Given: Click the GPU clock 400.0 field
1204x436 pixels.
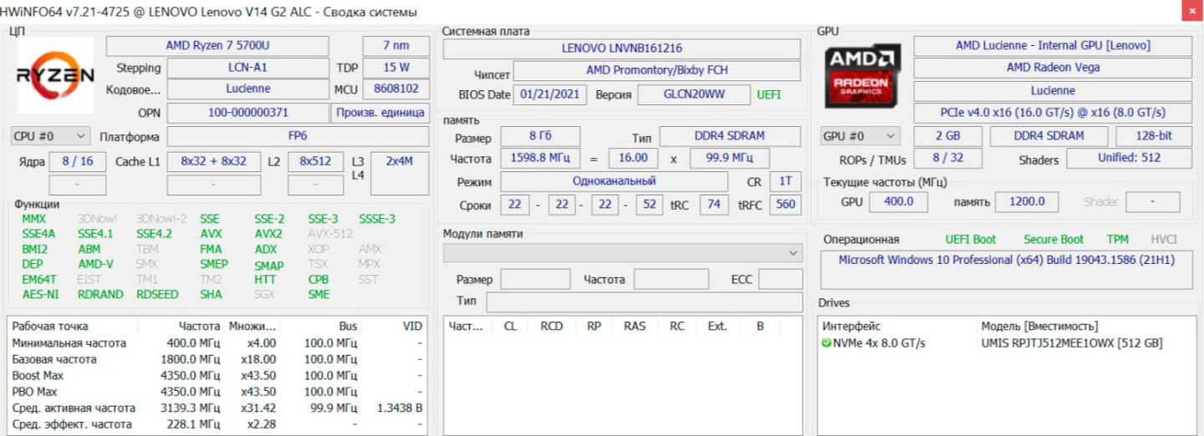Looking at the screenshot, I should click(x=900, y=201).
